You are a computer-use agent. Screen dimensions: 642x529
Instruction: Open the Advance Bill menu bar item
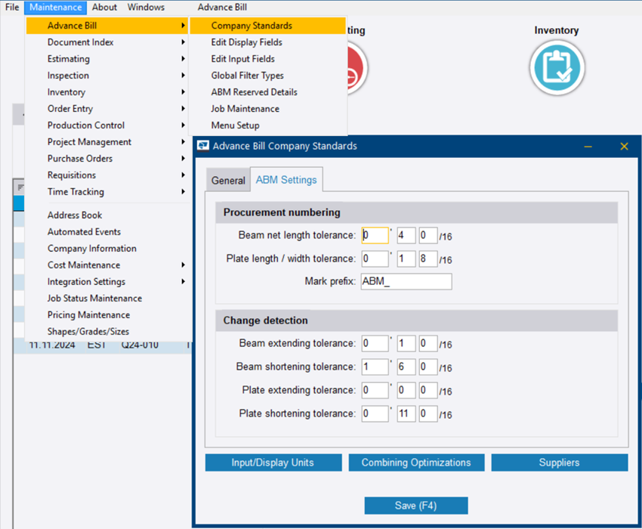(x=222, y=8)
